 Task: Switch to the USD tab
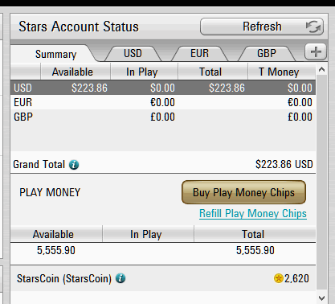(133, 53)
